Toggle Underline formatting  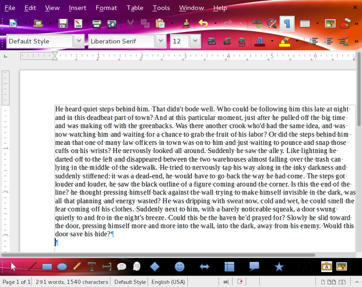242,41
